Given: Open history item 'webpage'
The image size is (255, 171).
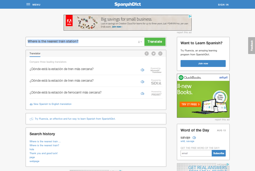Looking at the screenshot, I should (34, 161).
